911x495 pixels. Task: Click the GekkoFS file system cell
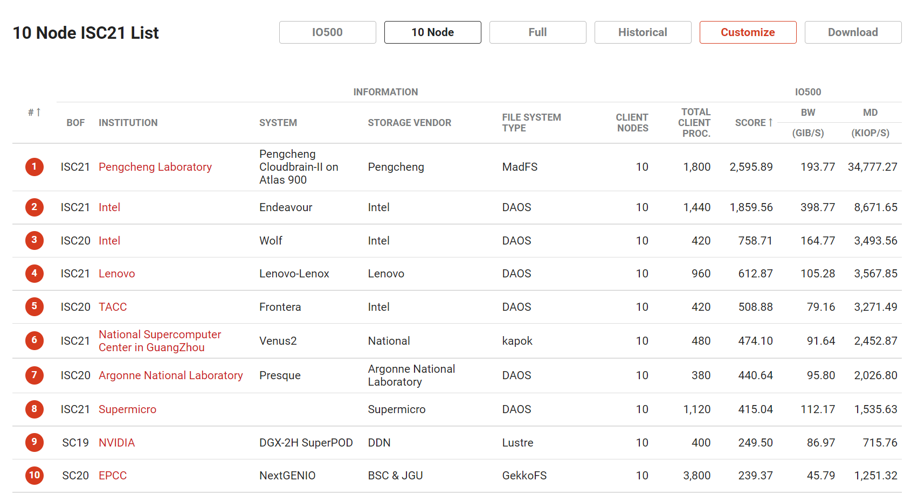coord(524,476)
